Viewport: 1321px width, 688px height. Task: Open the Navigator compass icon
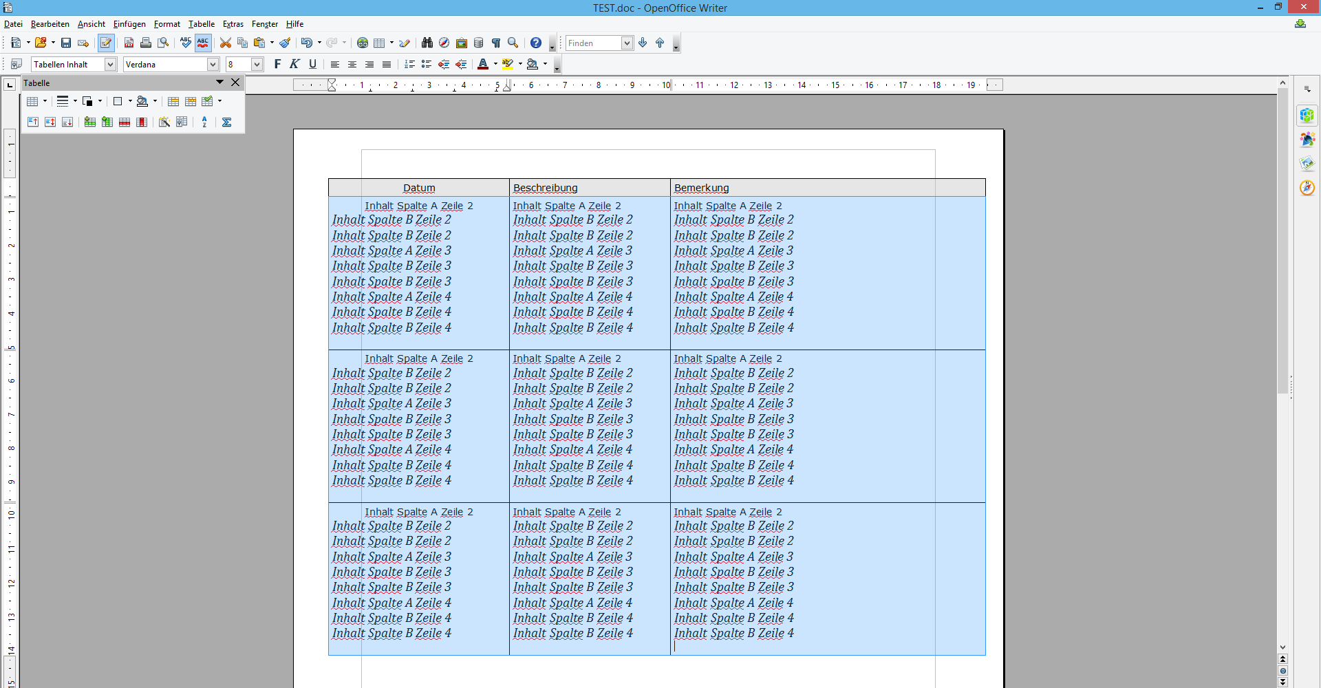(444, 43)
